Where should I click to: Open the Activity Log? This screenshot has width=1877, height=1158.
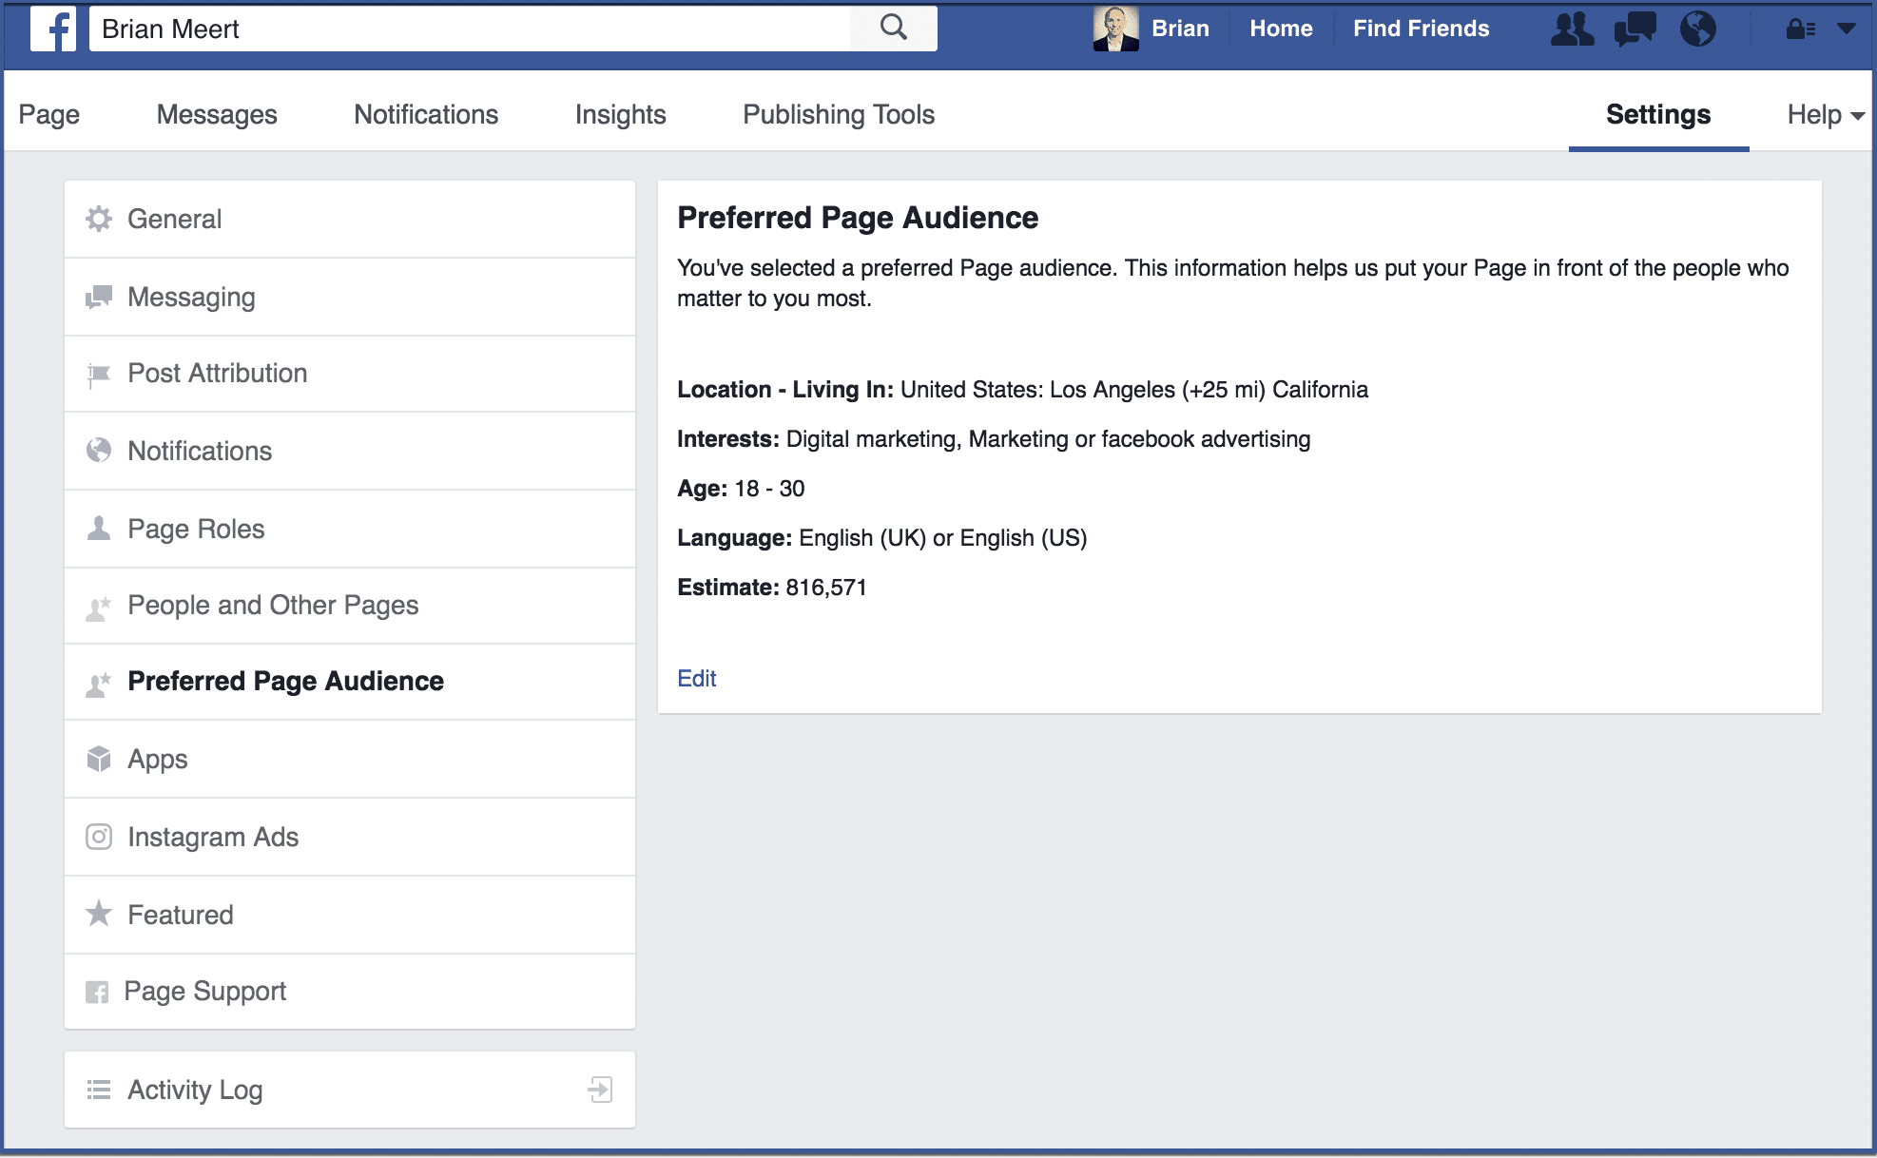[x=350, y=1090]
